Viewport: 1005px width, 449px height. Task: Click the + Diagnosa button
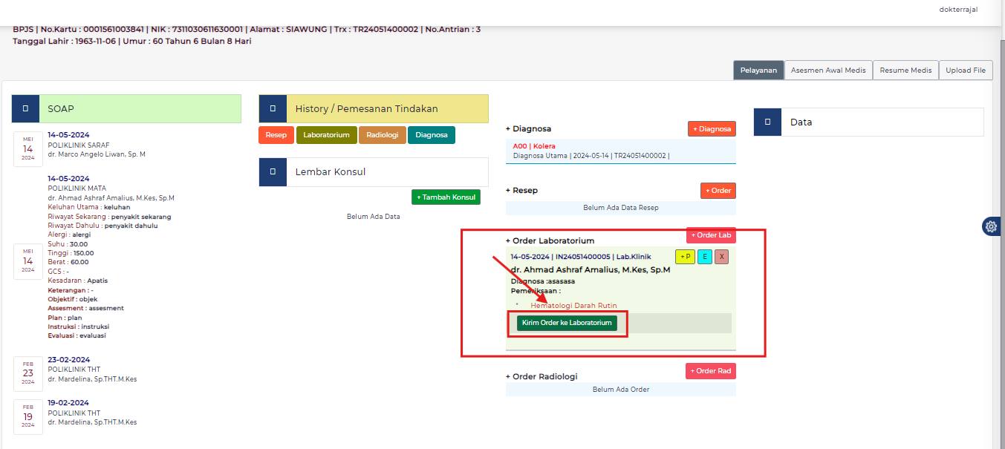712,128
